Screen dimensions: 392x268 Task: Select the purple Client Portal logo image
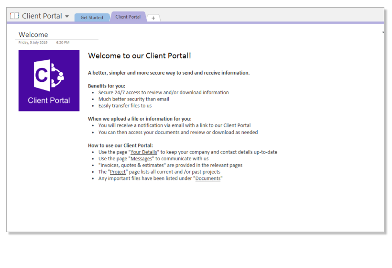point(49,80)
